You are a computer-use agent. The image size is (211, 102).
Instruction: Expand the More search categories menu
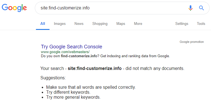(138, 24)
